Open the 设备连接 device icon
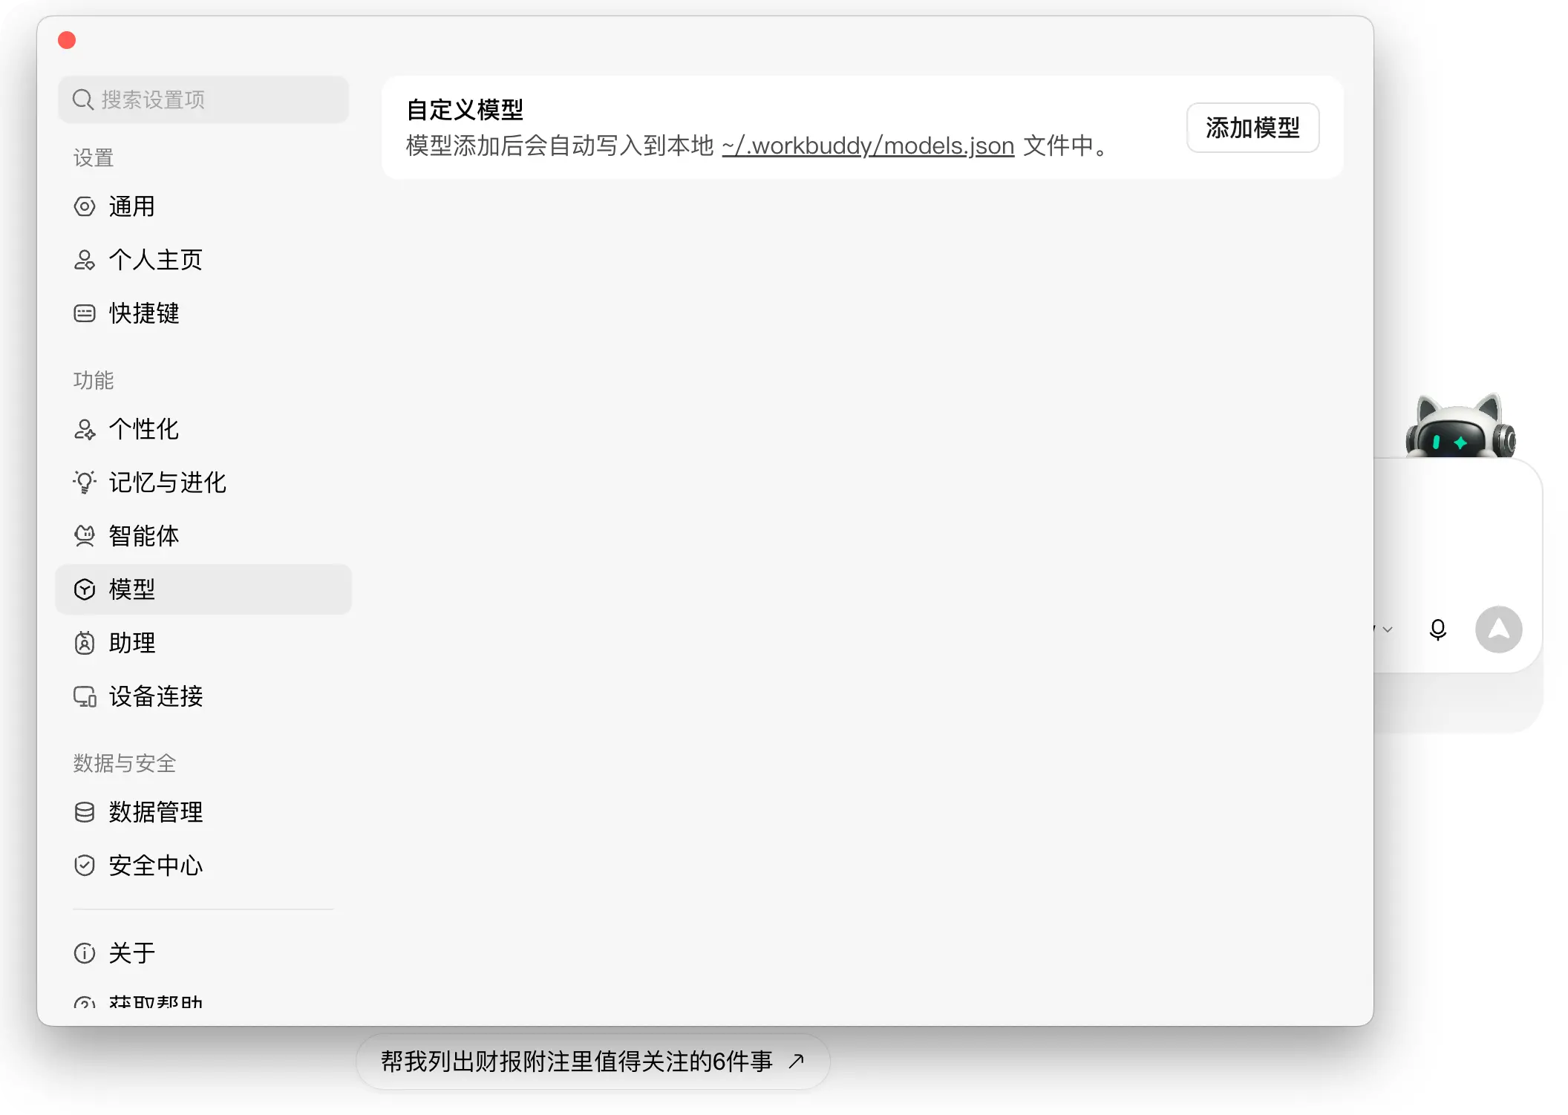This screenshot has height=1115, width=1568. [x=85, y=696]
